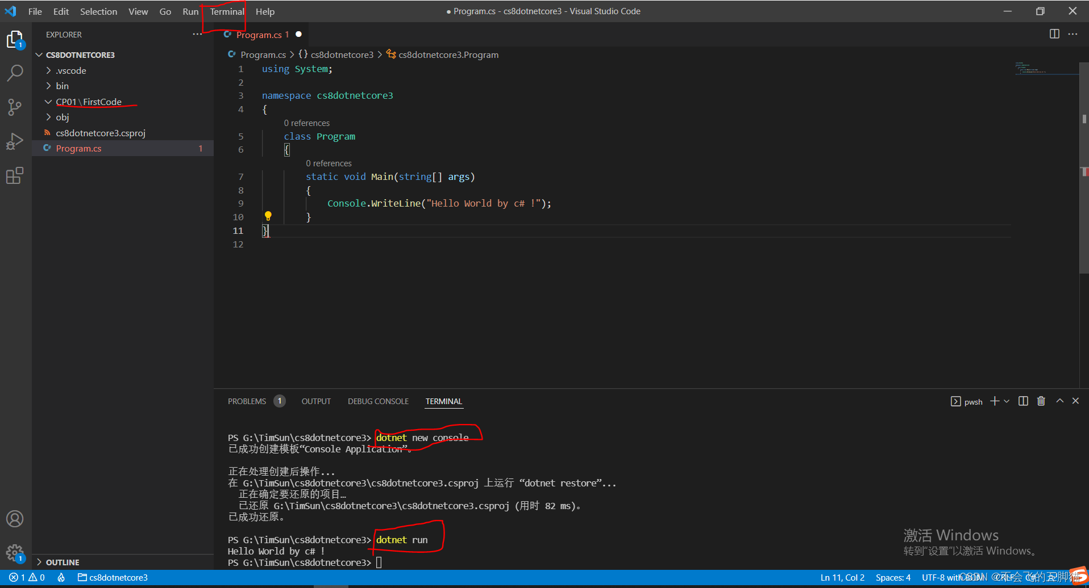This screenshot has height=588, width=1089.
Task: Click the flame icon in status bar
Action: 61,578
